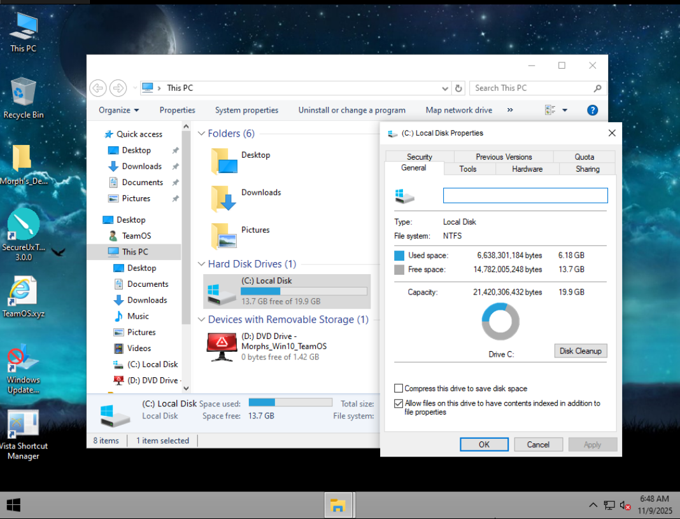This screenshot has height=519, width=680.
Task: Collapse the Folders (6) group
Action: click(x=201, y=134)
